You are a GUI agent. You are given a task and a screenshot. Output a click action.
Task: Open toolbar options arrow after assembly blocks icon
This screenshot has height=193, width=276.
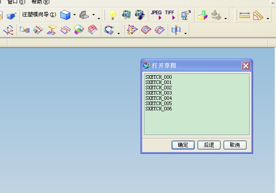225,18
